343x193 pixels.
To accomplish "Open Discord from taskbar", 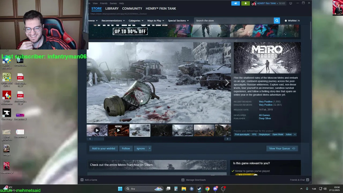I will [215, 189].
